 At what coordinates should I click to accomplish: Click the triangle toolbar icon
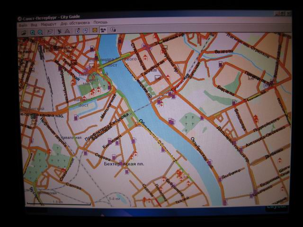click(67, 32)
